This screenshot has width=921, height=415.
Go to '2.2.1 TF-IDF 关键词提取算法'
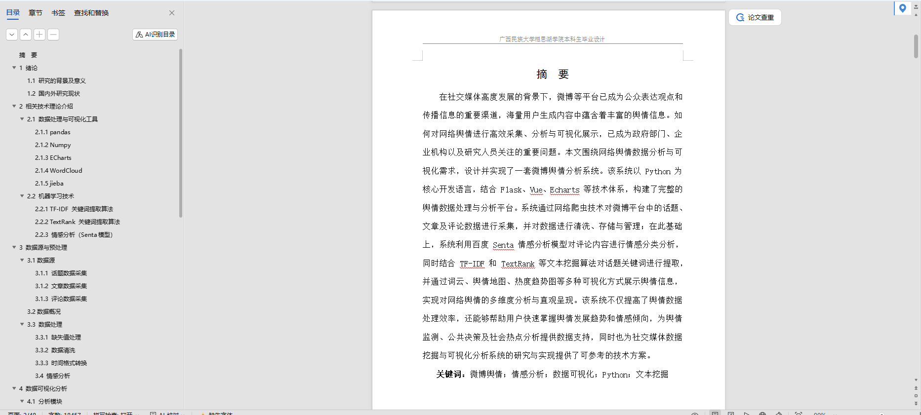74,209
